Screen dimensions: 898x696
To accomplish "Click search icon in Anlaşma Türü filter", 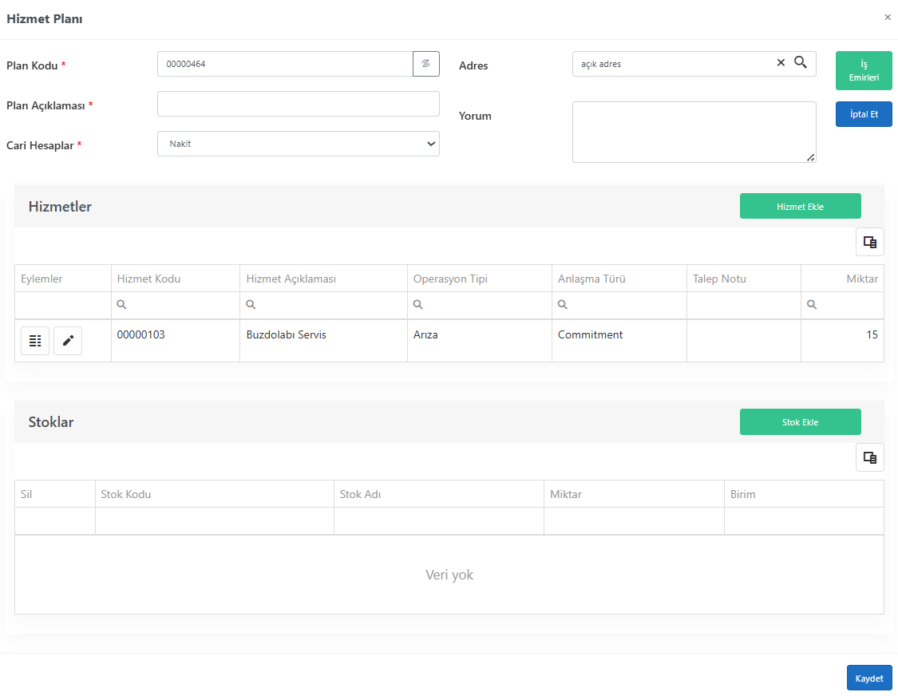I will point(563,305).
